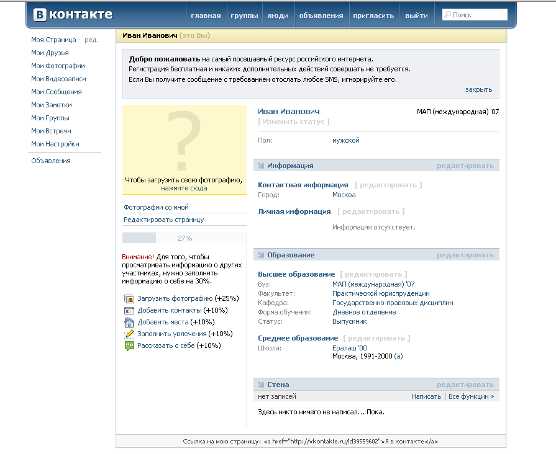Click редактировать in Стена header
The width and height of the screenshot is (556, 454).
(x=465, y=385)
